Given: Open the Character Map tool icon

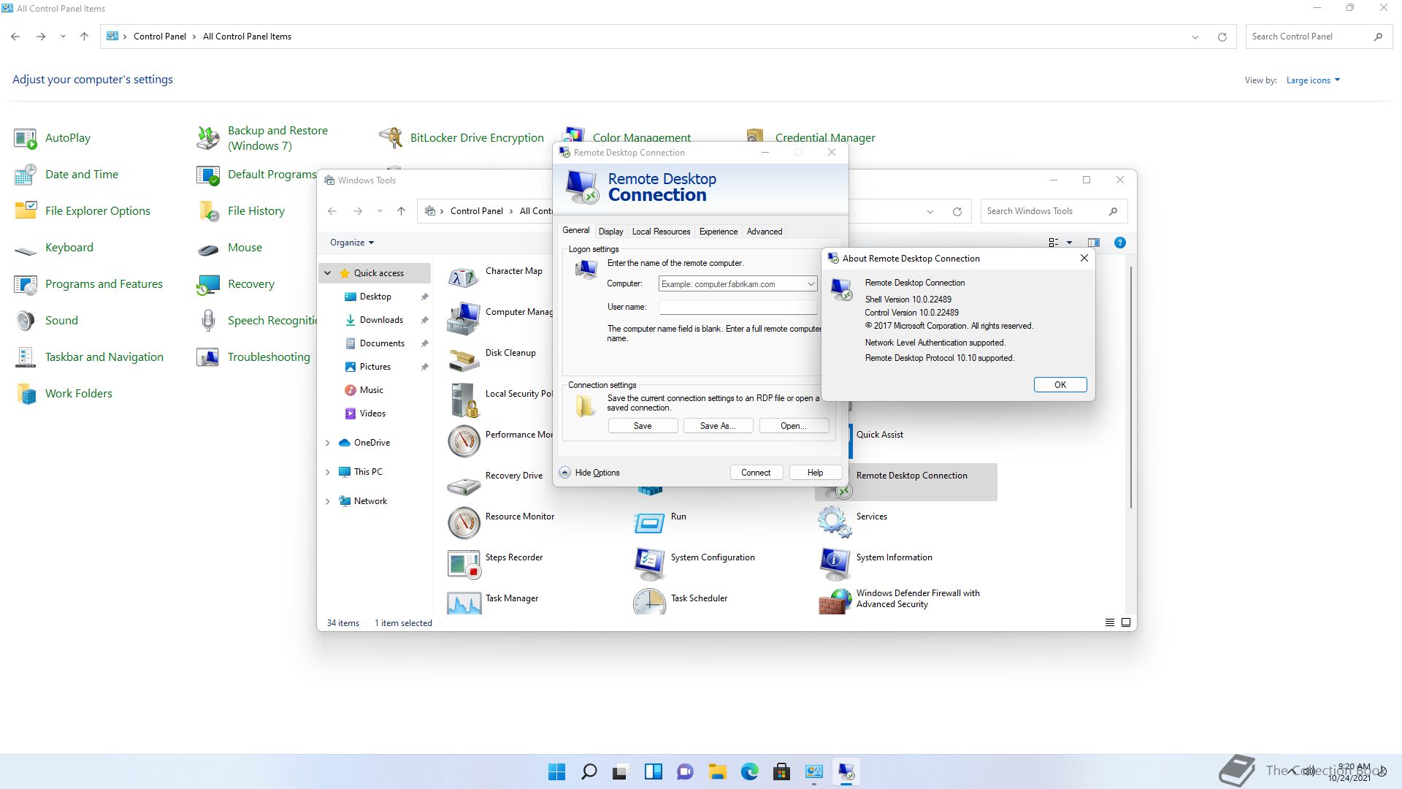Looking at the screenshot, I should tap(464, 278).
